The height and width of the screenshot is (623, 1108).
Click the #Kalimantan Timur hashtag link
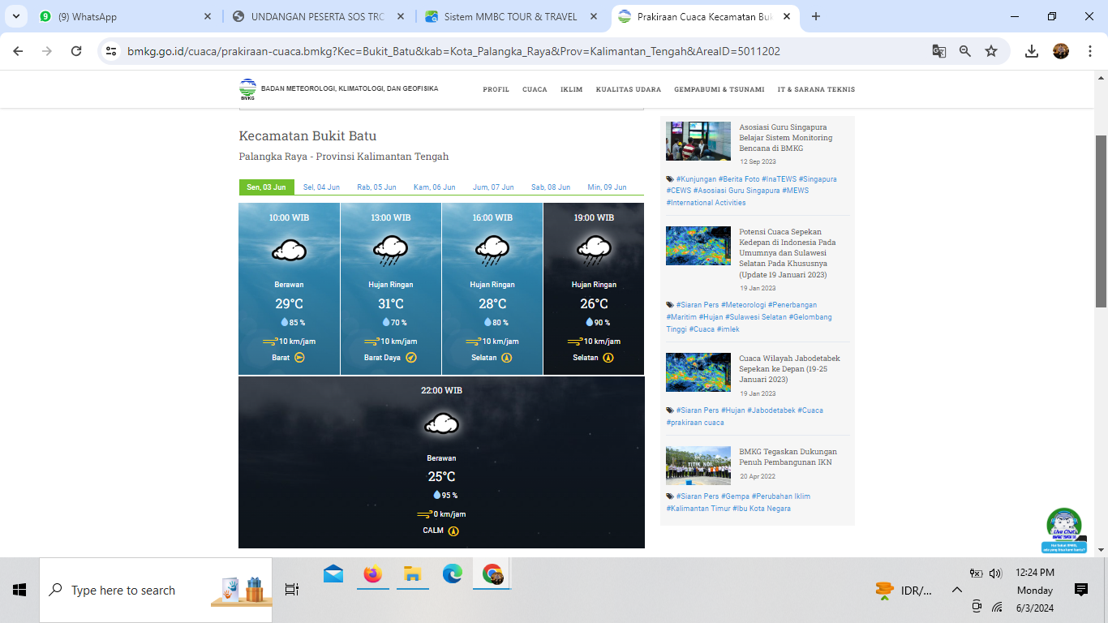698,509
